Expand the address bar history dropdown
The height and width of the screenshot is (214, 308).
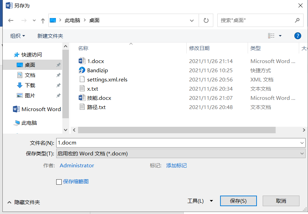pyautogui.click(x=192, y=20)
